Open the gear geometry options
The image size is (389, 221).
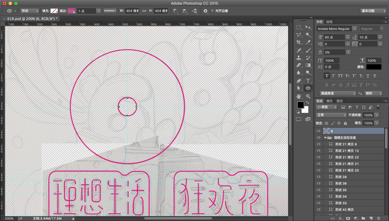tap(205, 11)
